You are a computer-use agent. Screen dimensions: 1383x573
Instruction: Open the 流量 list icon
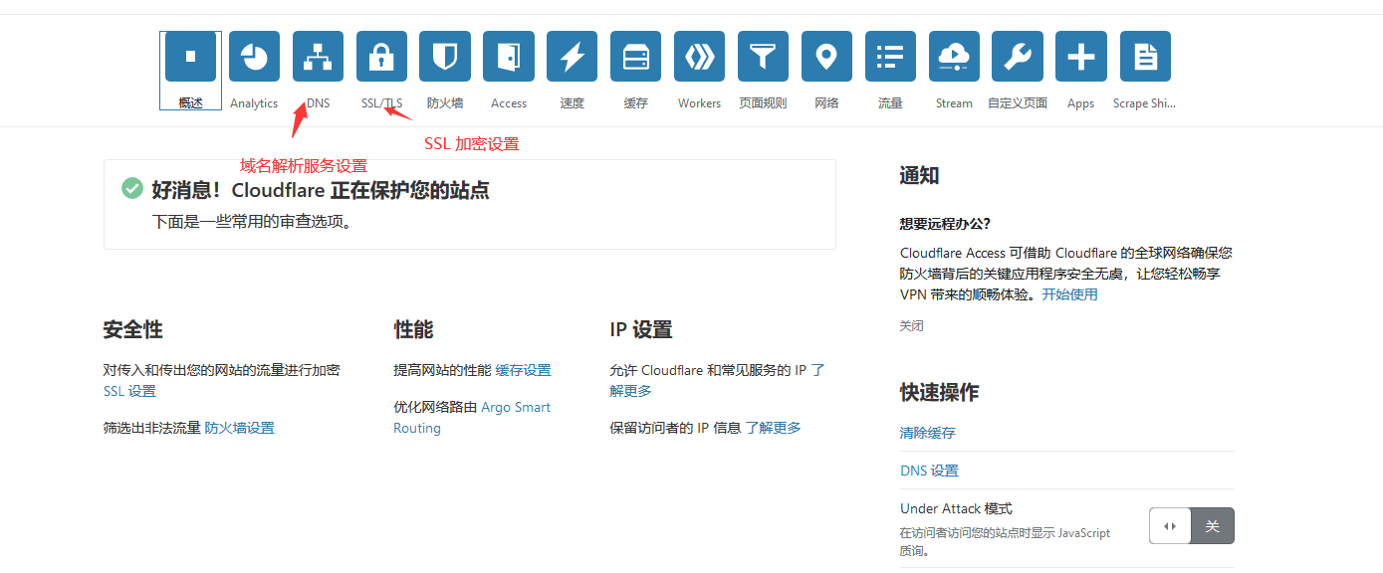(890, 57)
